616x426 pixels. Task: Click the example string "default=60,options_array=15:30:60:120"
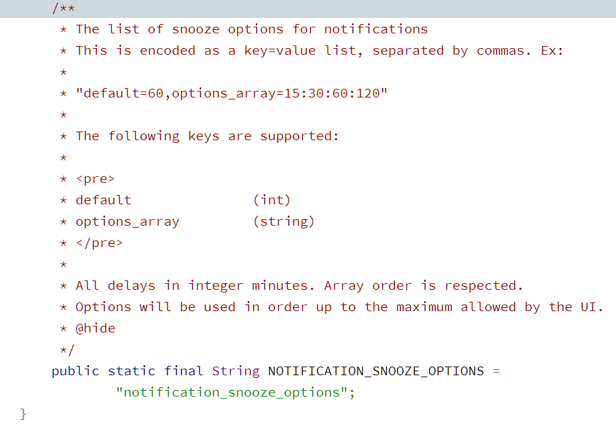(232, 93)
